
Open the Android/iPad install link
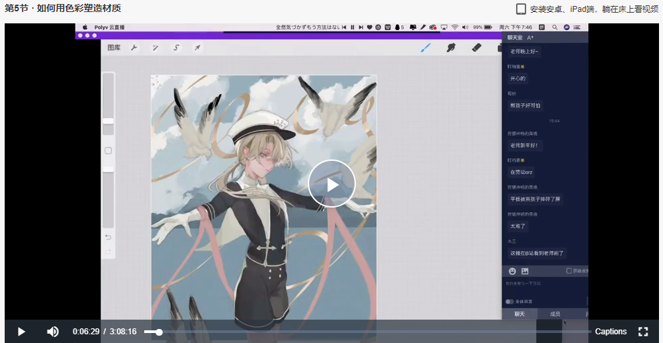594,9
